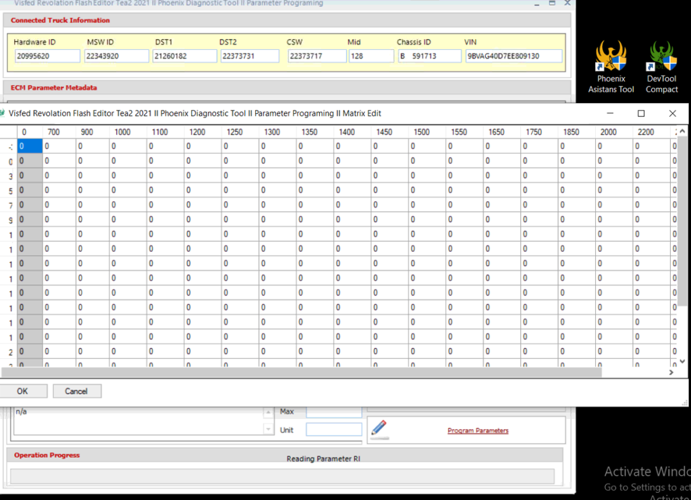Click the Unit value input field
Image resolution: width=691 pixels, height=500 pixels.
[x=334, y=430]
